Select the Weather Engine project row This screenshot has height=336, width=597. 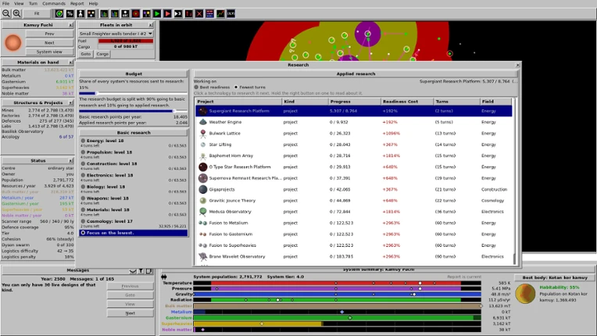click(354, 122)
